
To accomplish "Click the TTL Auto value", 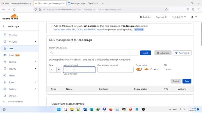I will [168, 69].
